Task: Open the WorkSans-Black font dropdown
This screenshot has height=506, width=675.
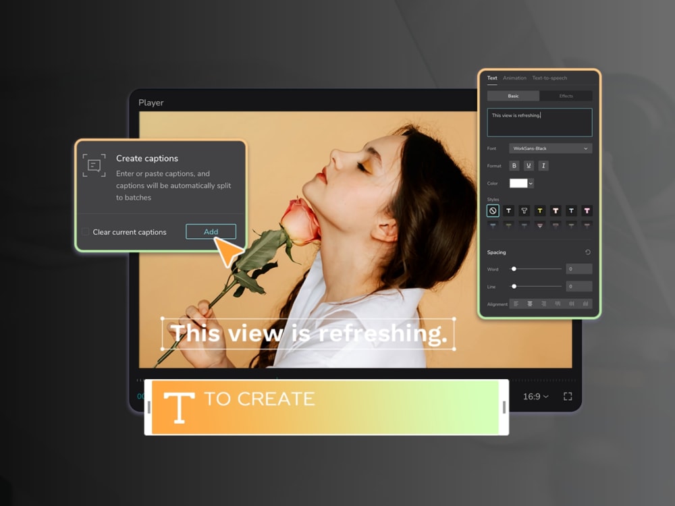Action: pyautogui.click(x=551, y=148)
